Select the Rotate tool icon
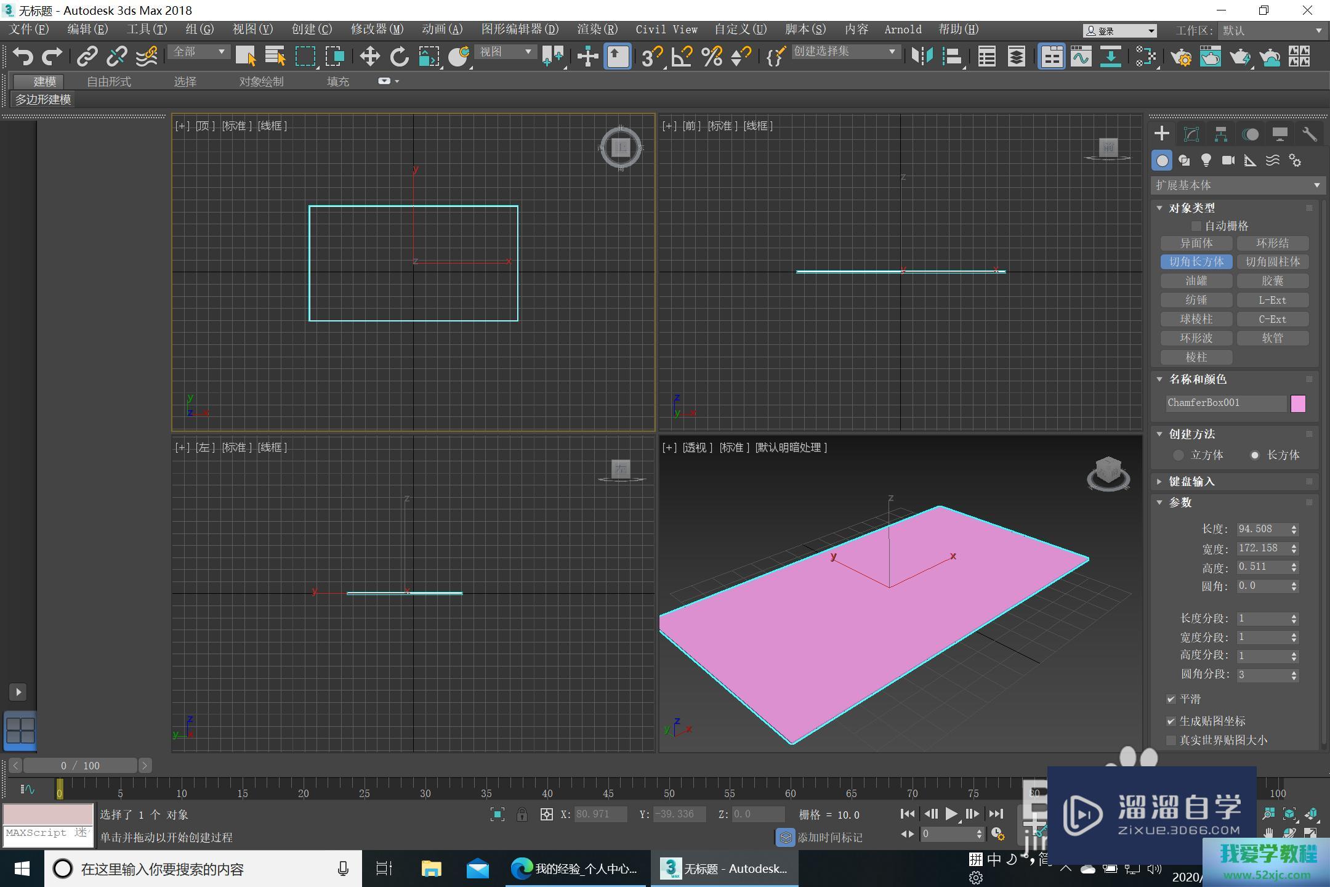Viewport: 1330px width, 887px height. tap(399, 57)
